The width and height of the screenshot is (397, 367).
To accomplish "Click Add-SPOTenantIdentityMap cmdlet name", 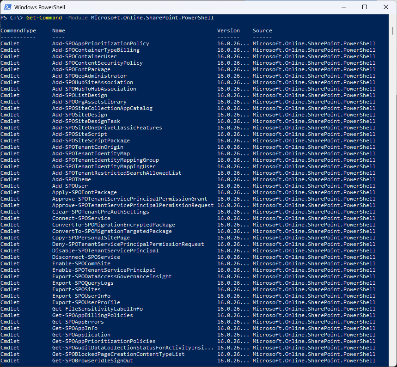I will (x=91, y=154).
